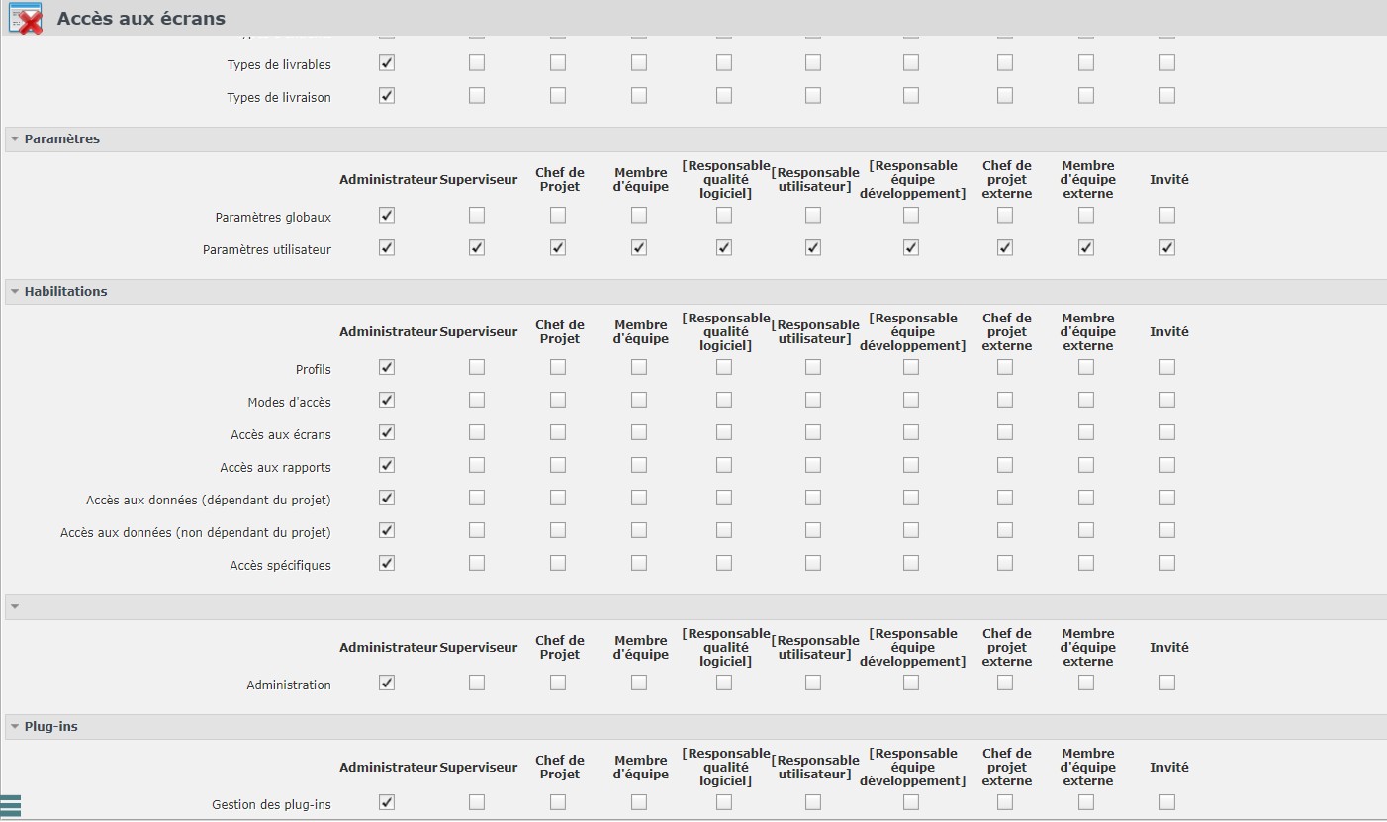Uncheck Types de livrables for Administrateur
Image resolution: width=1387 pixels, height=822 pixels.
coord(387,62)
